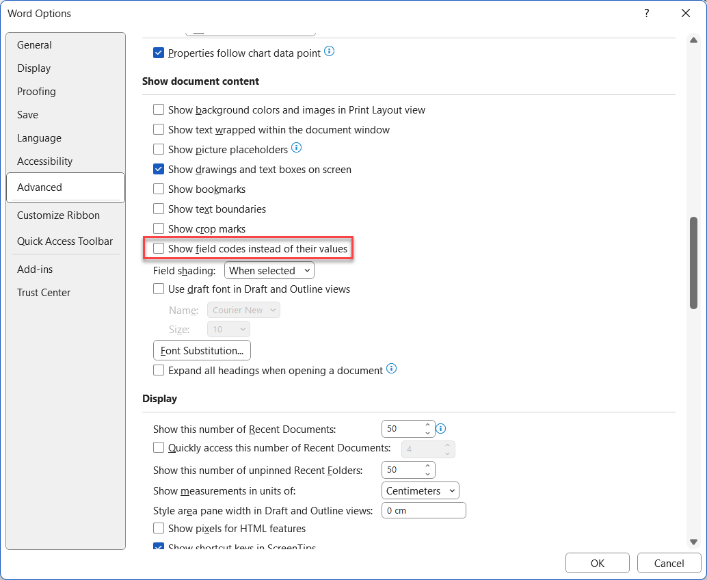Uncheck Show drawings and text boxes on screen

159,169
